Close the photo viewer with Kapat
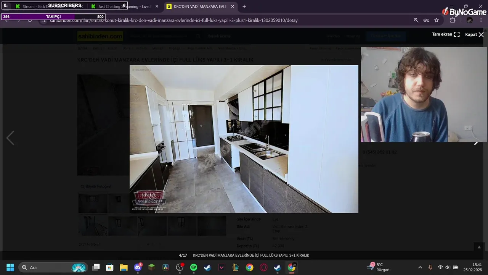 (x=474, y=34)
